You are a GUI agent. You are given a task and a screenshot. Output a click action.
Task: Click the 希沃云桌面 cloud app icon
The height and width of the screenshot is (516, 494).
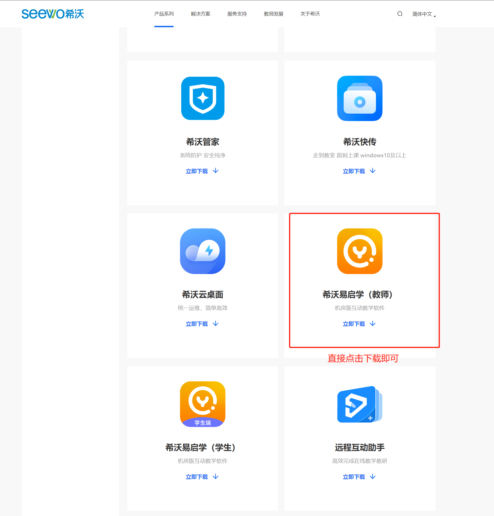pyautogui.click(x=203, y=251)
